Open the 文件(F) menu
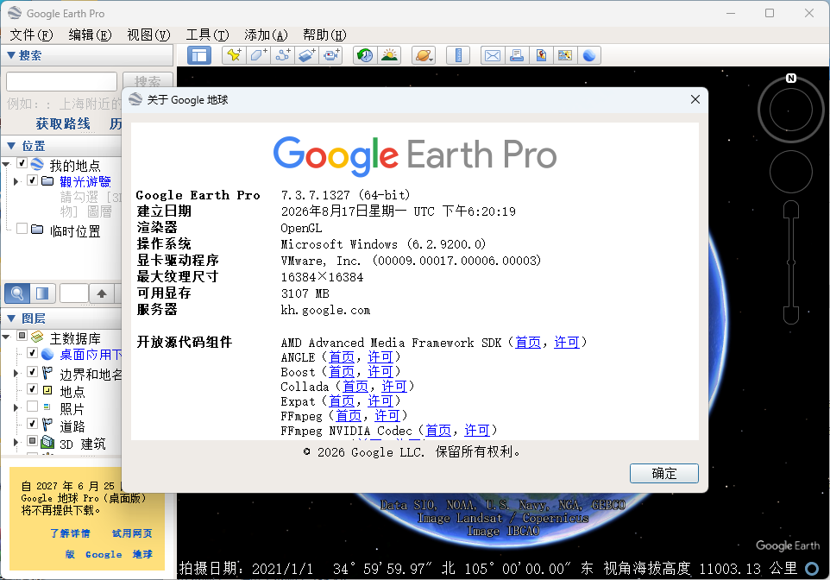 31,35
